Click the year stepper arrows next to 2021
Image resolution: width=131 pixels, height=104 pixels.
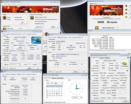[x=52, y=83]
